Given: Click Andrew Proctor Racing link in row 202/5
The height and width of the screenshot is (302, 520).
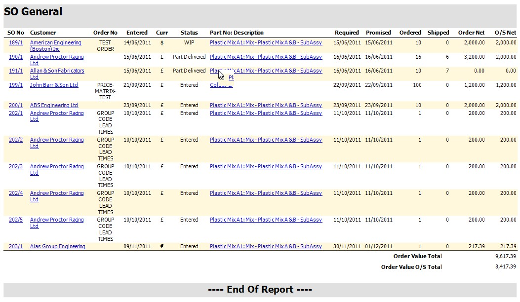Looking at the screenshot, I should click(x=57, y=220).
